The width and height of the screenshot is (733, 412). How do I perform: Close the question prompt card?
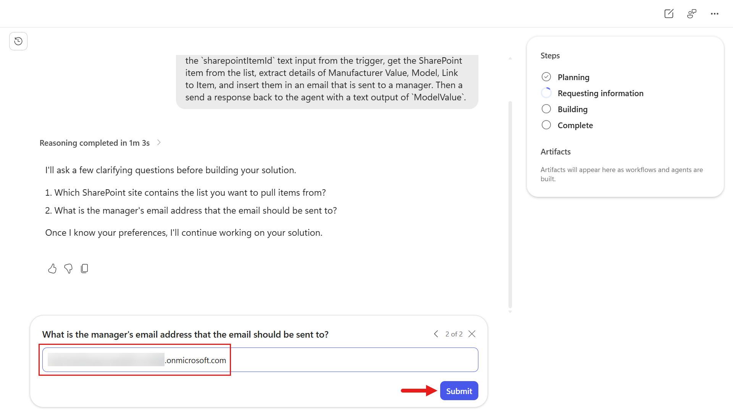pos(472,334)
